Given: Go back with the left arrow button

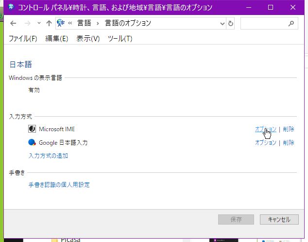Looking at the screenshot, I should (x=13, y=24).
